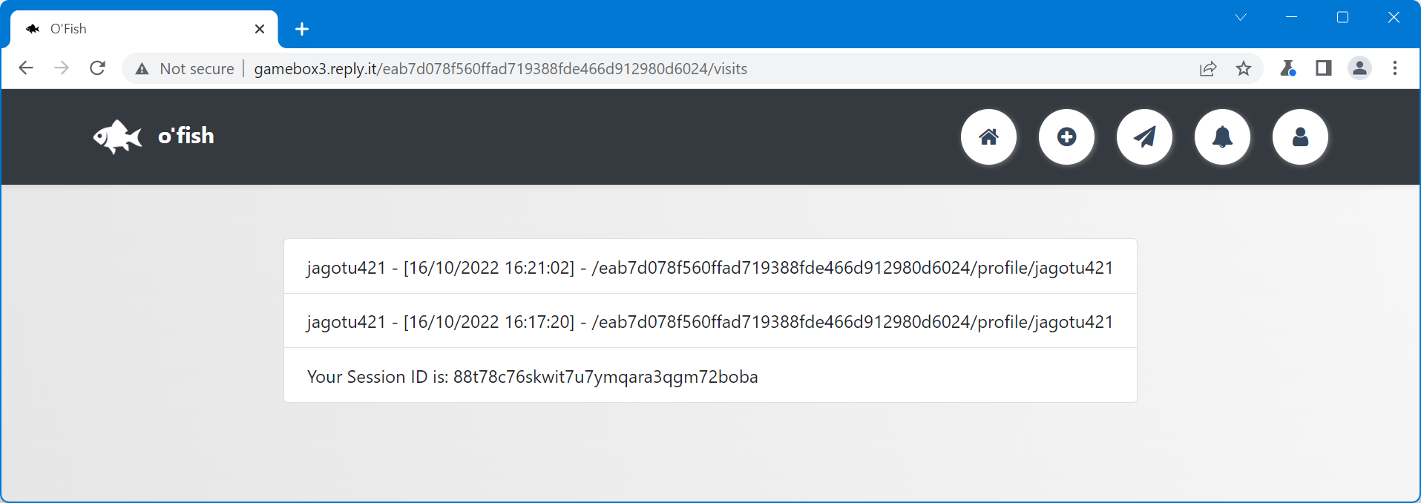Reload the current page
This screenshot has width=1421, height=503.
[97, 68]
